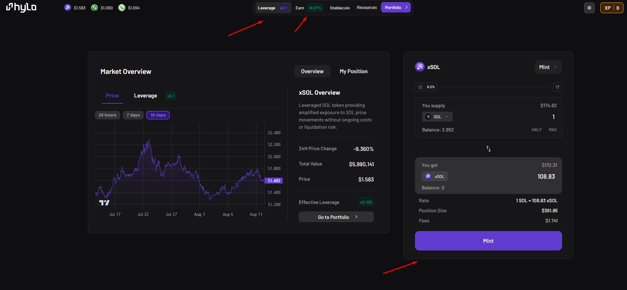Click the TradingView logo on chart
Image resolution: width=627 pixels, height=290 pixels.
point(104,203)
